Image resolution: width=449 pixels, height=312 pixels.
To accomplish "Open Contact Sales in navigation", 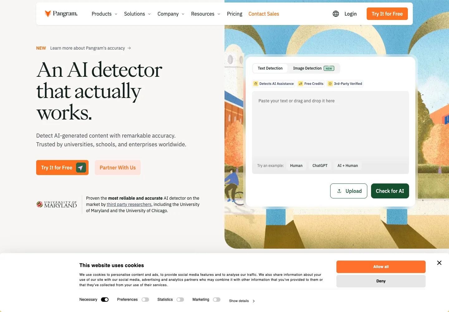I will pyautogui.click(x=264, y=14).
